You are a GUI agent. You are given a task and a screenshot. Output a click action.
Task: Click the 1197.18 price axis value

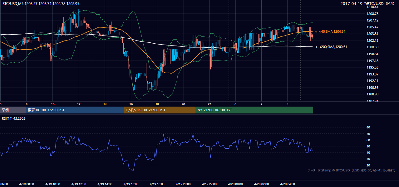(373, 61)
